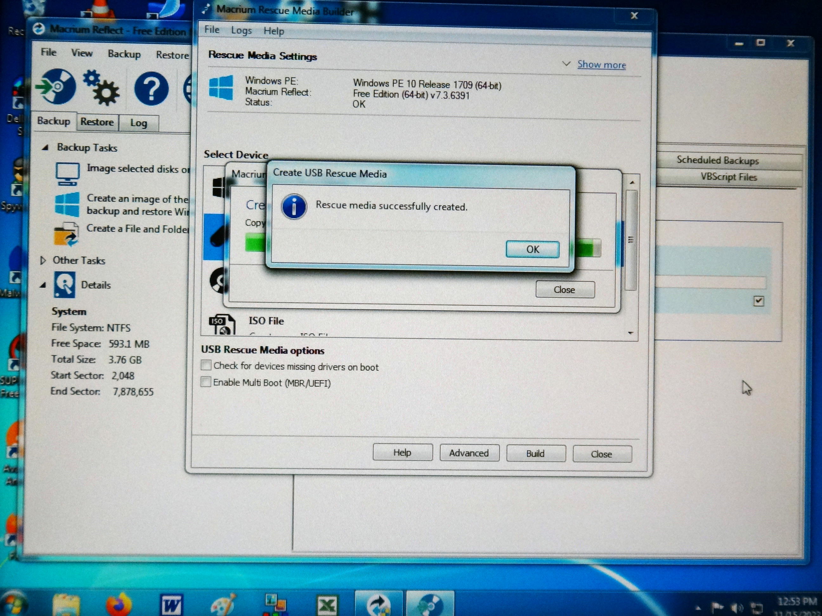Click the Show more link
Screen dimensions: 822x616
[x=601, y=65]
